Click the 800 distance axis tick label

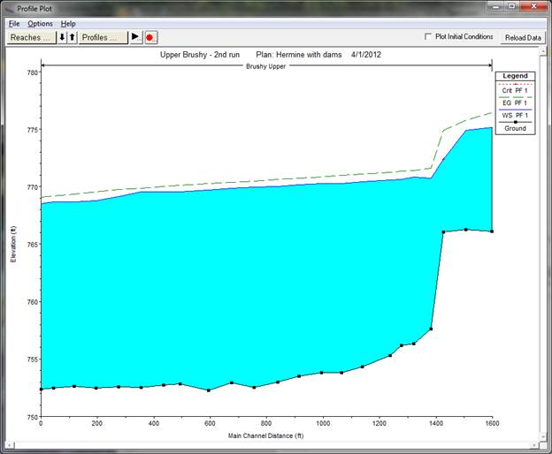click(266, 423)
